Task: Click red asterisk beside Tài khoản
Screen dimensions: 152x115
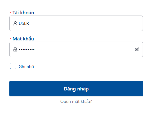Action: (x=10, y=13)
